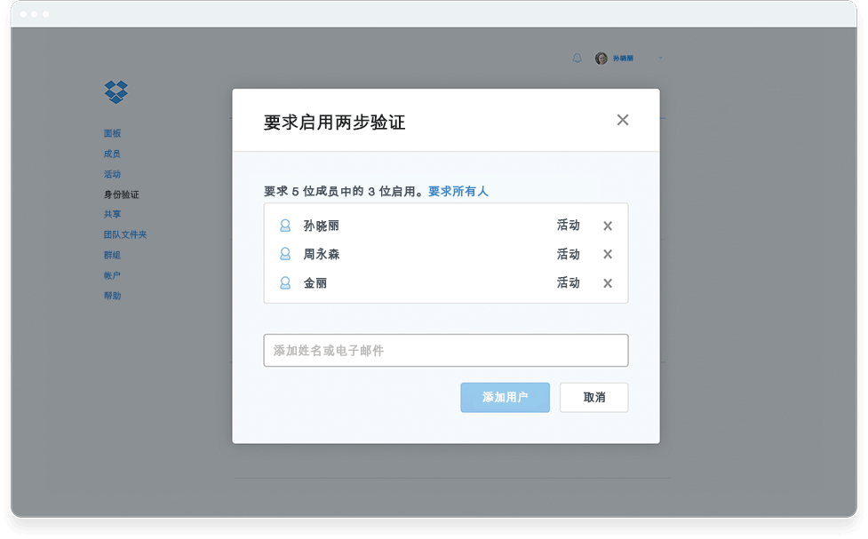The width and height of the screenshot is (868, 539).
Task: Open the 帮助 page
Action: click(x=113, y=295)
